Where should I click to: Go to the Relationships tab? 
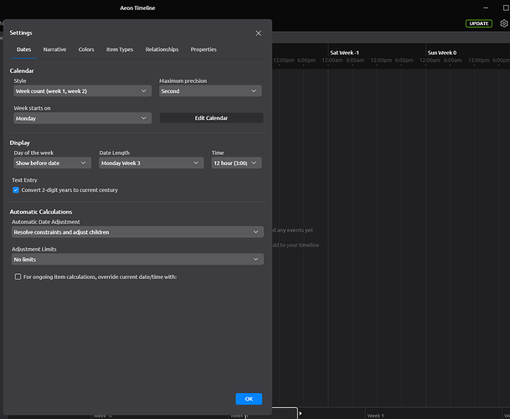point(162,49)
